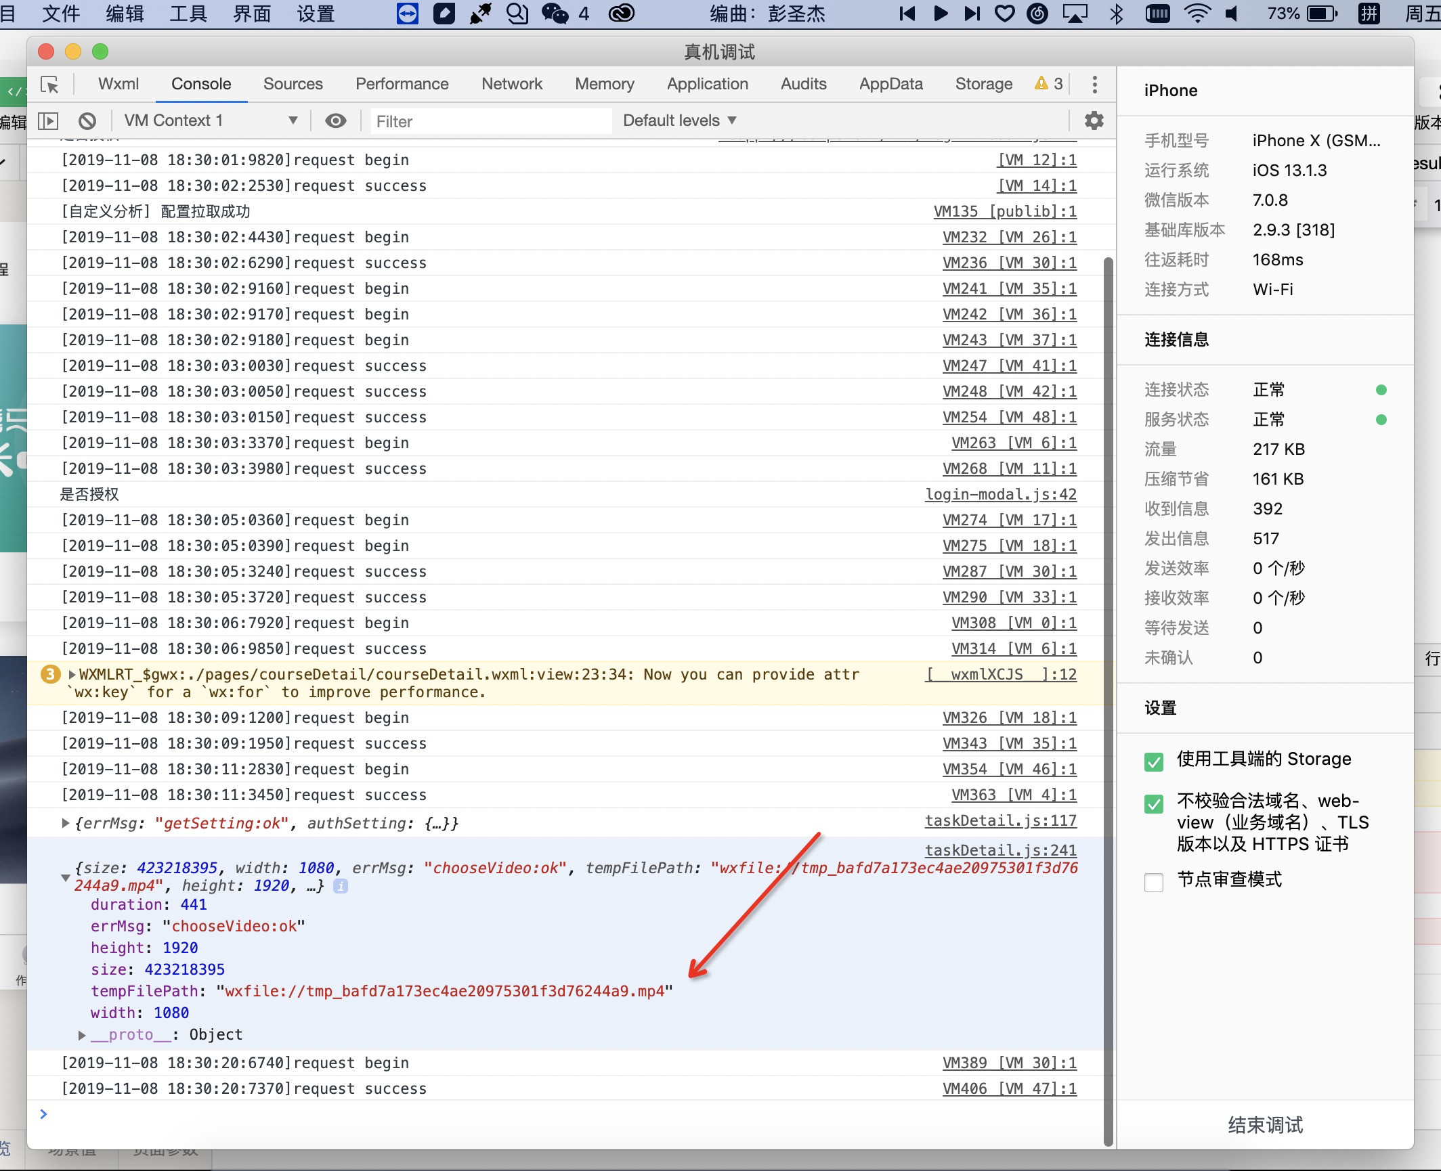Click the console vertical scrollbar
This screenshot has height=1171, width=1441.
coord(1108,701)
